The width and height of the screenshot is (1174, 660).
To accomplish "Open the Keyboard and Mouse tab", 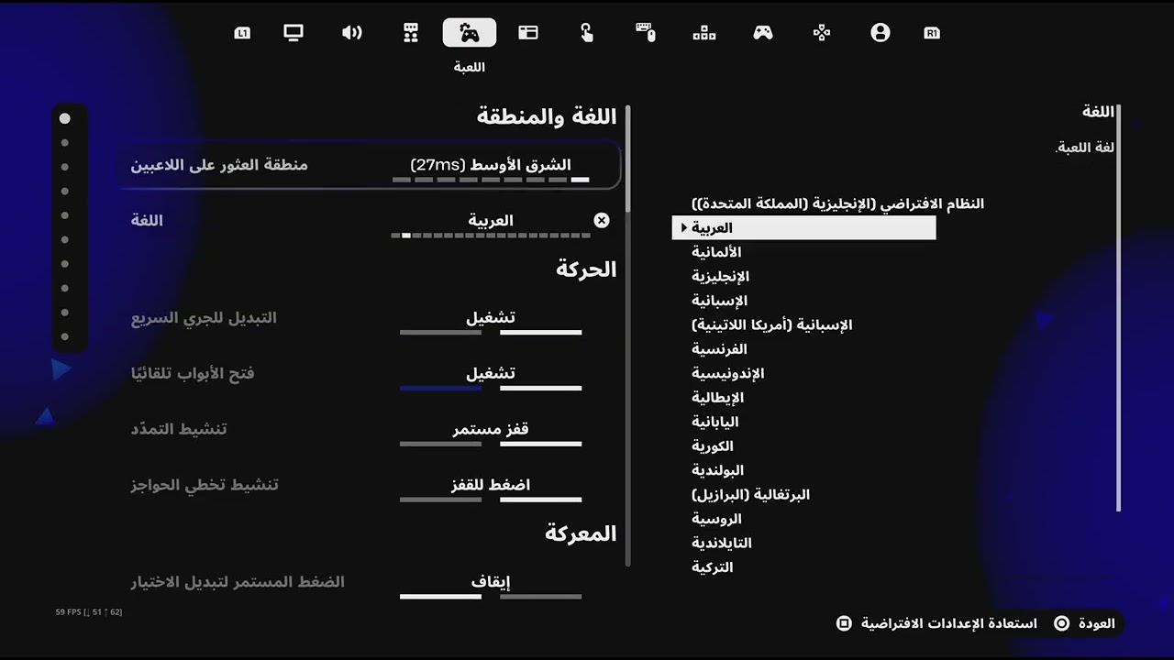I will (646, 33).
